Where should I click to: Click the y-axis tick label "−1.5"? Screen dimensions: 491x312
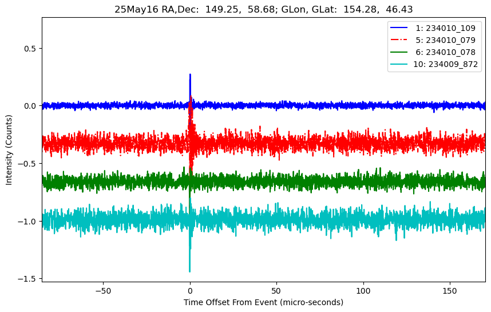[27, 279]
